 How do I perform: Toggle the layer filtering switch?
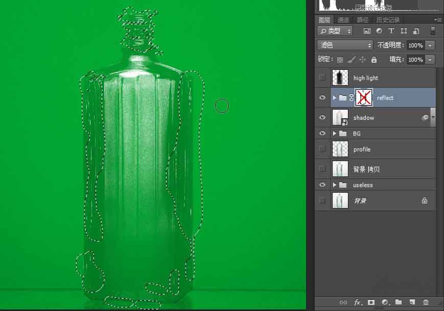[433, 31]
